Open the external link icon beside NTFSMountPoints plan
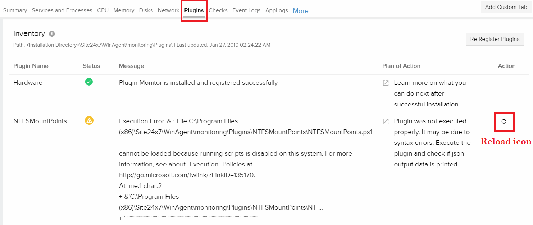 click(x=385, y=121)
